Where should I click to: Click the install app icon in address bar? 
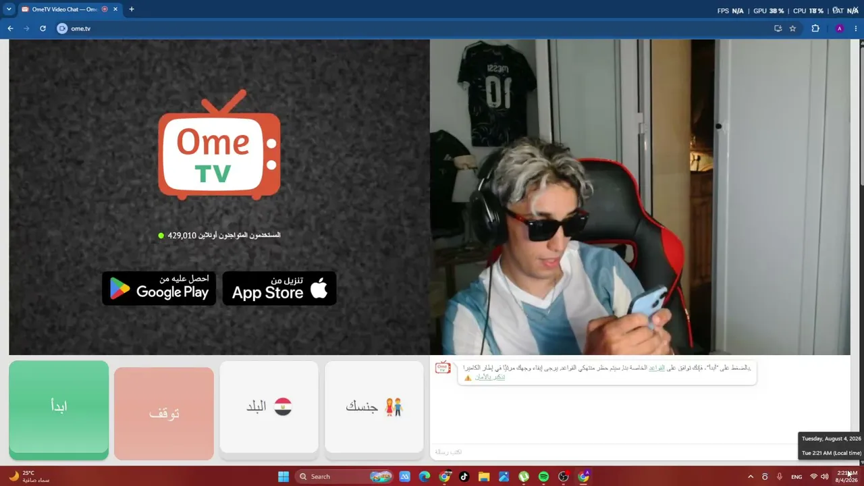click(778, 28)
